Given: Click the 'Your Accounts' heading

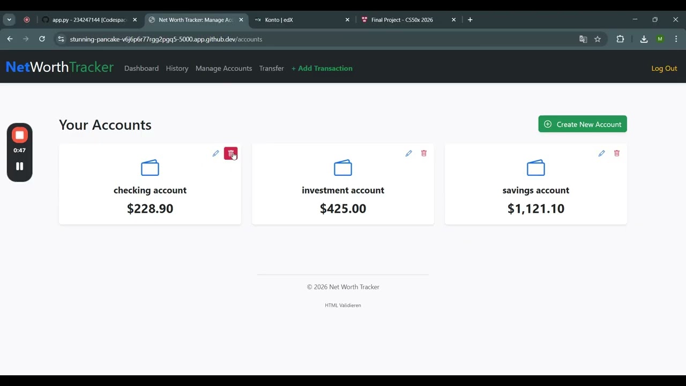Looking at the screenshot, I should (105, 124).
